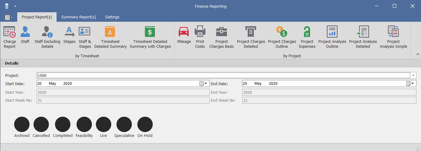The width and height of the screenshot is (421, 151).
Task: Open the quick access dropdown arrow
Action: pos(15,6)
